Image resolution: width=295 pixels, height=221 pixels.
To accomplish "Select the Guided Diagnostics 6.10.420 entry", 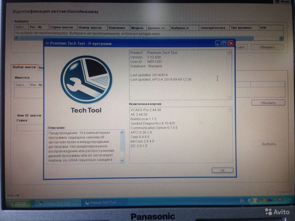I will [153, 123].
